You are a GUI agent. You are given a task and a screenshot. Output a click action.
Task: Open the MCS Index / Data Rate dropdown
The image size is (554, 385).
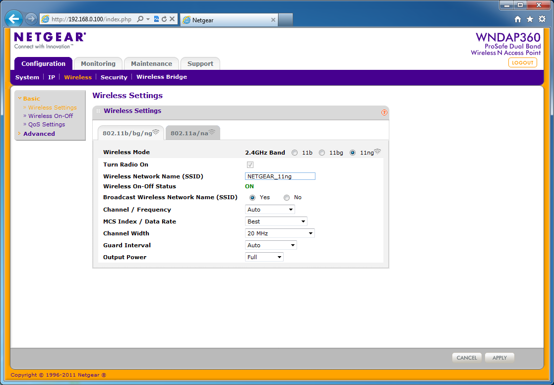[x=276, y=221]
